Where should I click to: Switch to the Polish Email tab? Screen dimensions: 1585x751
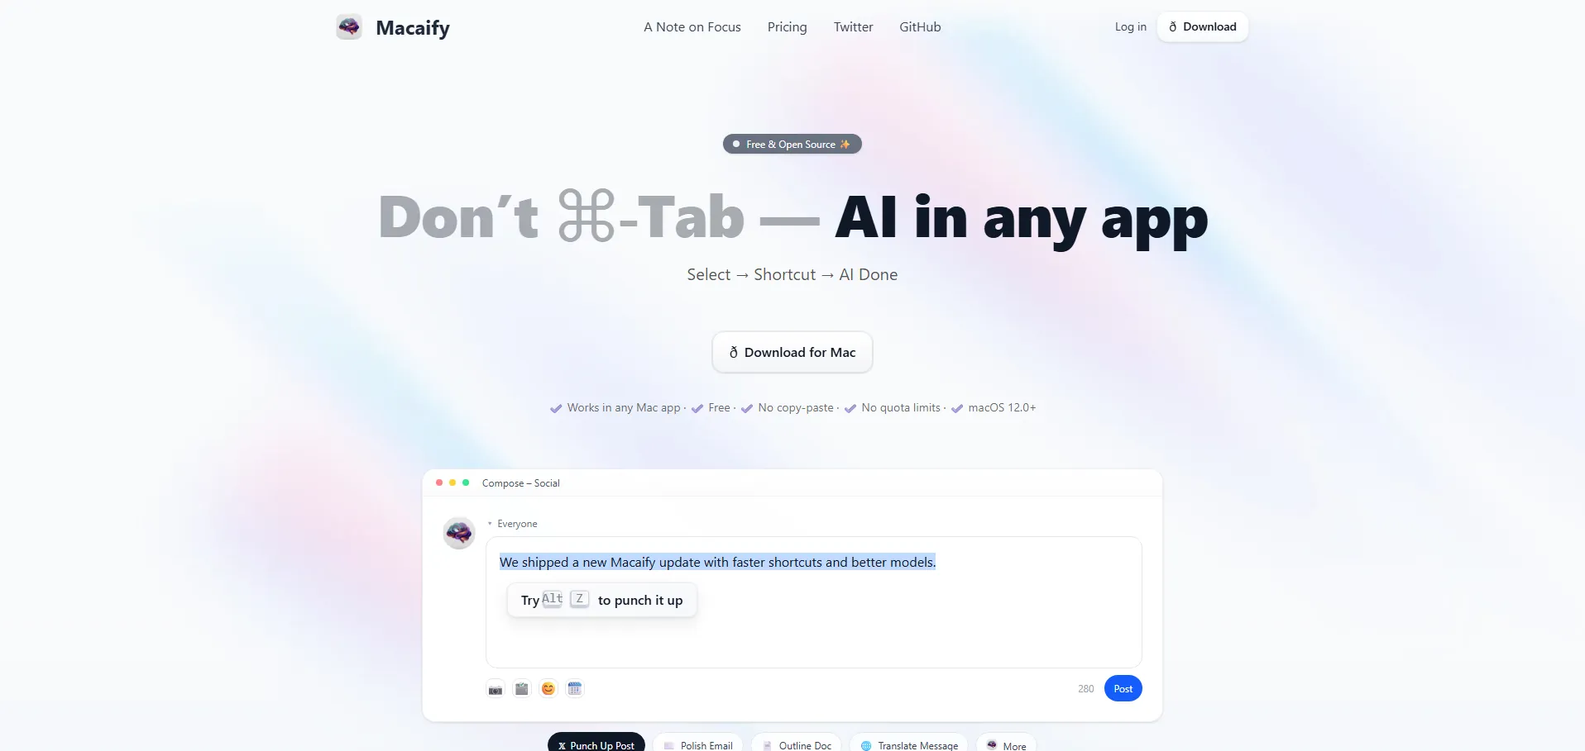point(698,744)
